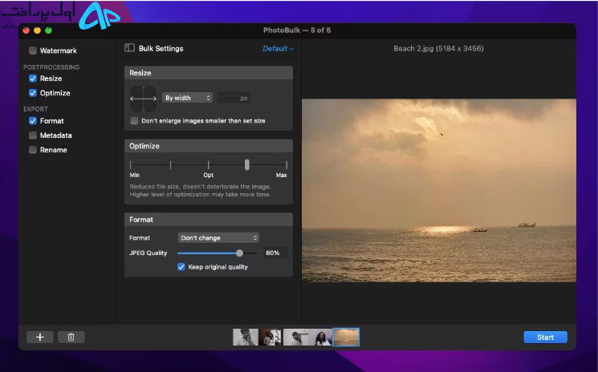Viewport: 598px width, 372px height.
Task: Select the first thumbnail of man portrait
Action: pos(246,338)
